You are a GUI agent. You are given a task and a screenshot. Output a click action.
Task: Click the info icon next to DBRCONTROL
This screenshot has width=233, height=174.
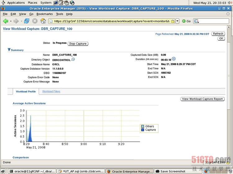click(x=73, y=59)
